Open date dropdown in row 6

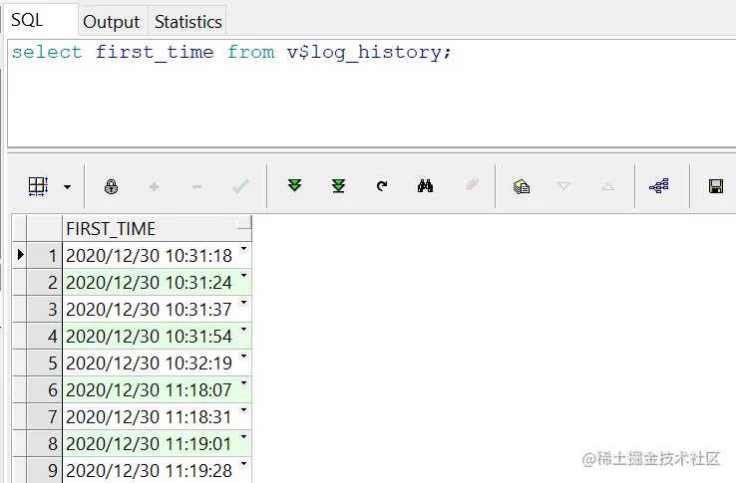(x=243, y=382)
